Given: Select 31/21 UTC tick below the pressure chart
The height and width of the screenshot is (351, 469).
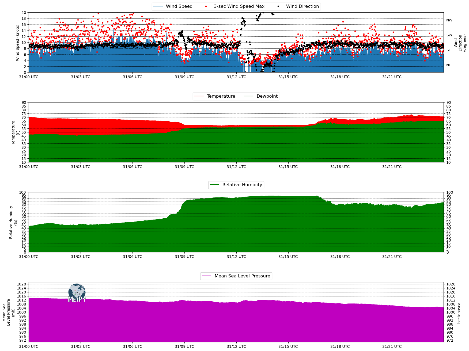Looking at the screenshot, I should [x=392, y=346].
